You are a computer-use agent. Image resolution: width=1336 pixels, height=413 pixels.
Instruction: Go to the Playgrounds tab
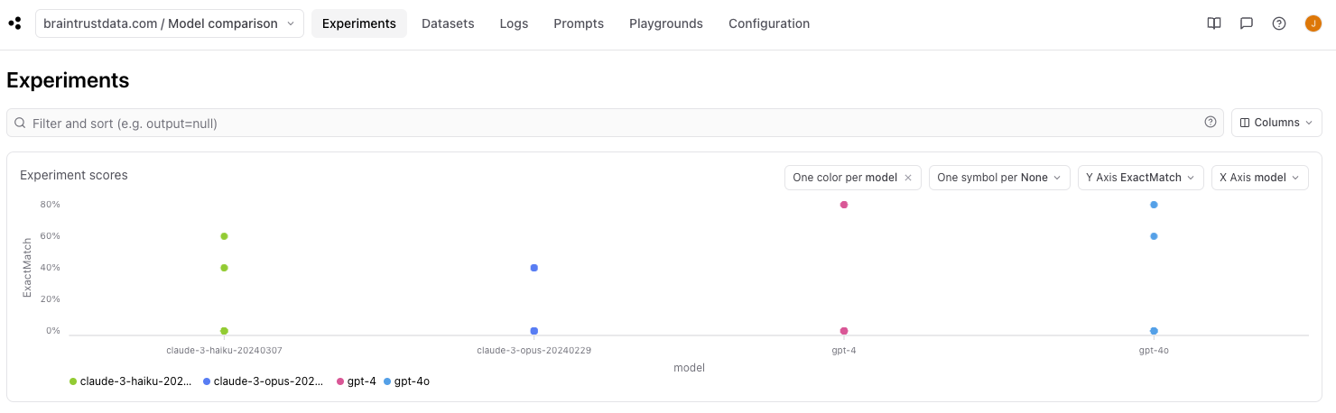pos(666,23)
